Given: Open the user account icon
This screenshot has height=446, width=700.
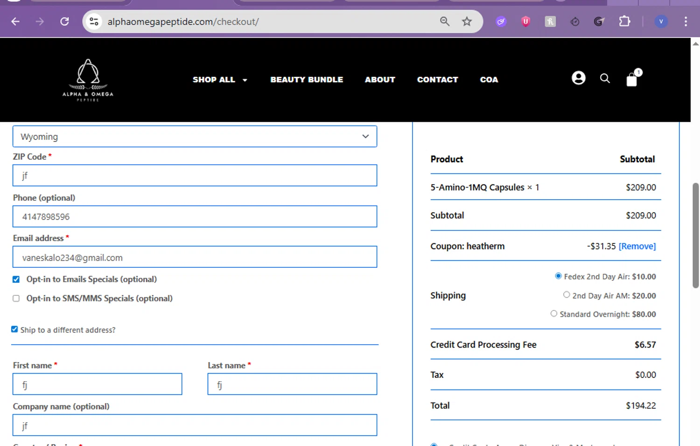Looking at the screenshot, I should (x=579, y=78).
